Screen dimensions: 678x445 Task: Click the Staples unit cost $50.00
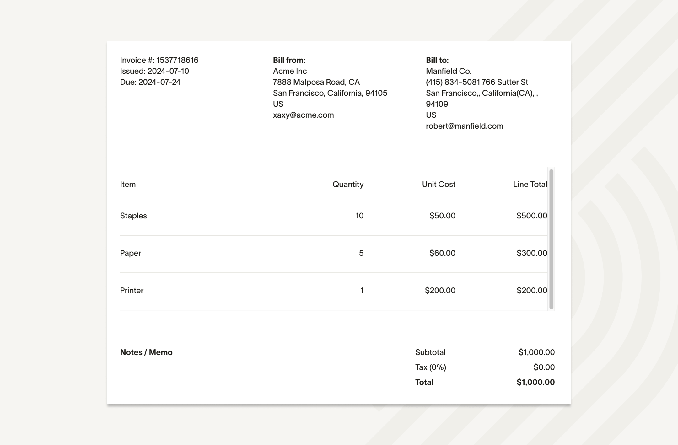point(442,216)
